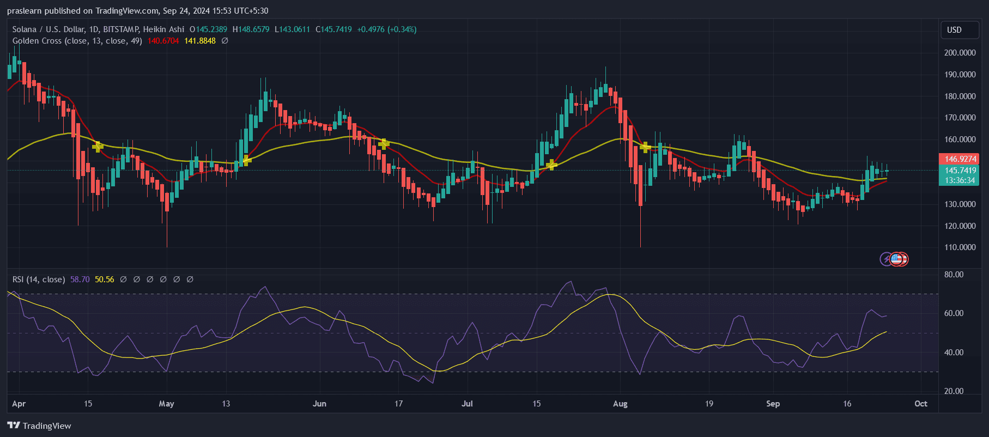Viewport: 989px width, 437px height.
Task: Click the 160.0000 price axis label
Action: [960, 139]
